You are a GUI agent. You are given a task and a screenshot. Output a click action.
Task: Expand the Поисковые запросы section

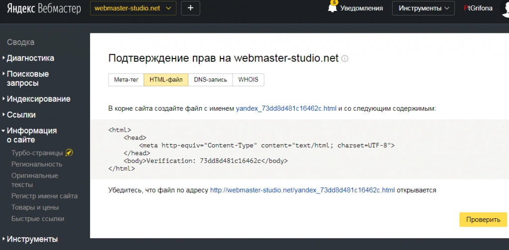click(28, 78)
